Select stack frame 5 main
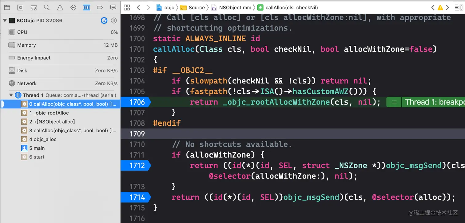This screenshot has height=223, width=465. [60, 148]
